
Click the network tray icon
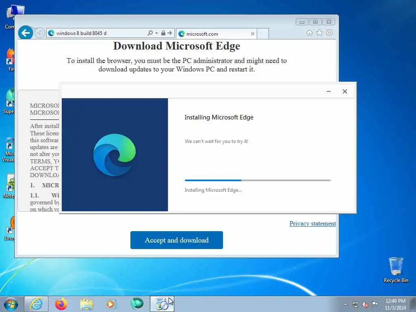355,304
